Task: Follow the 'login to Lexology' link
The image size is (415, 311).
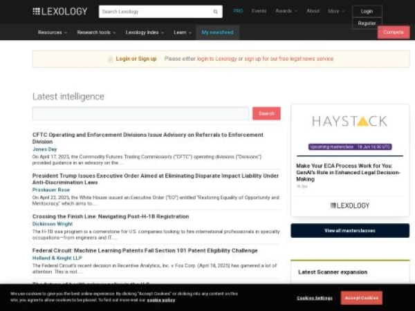Action: pyautogui.click(x=216, y=59)
